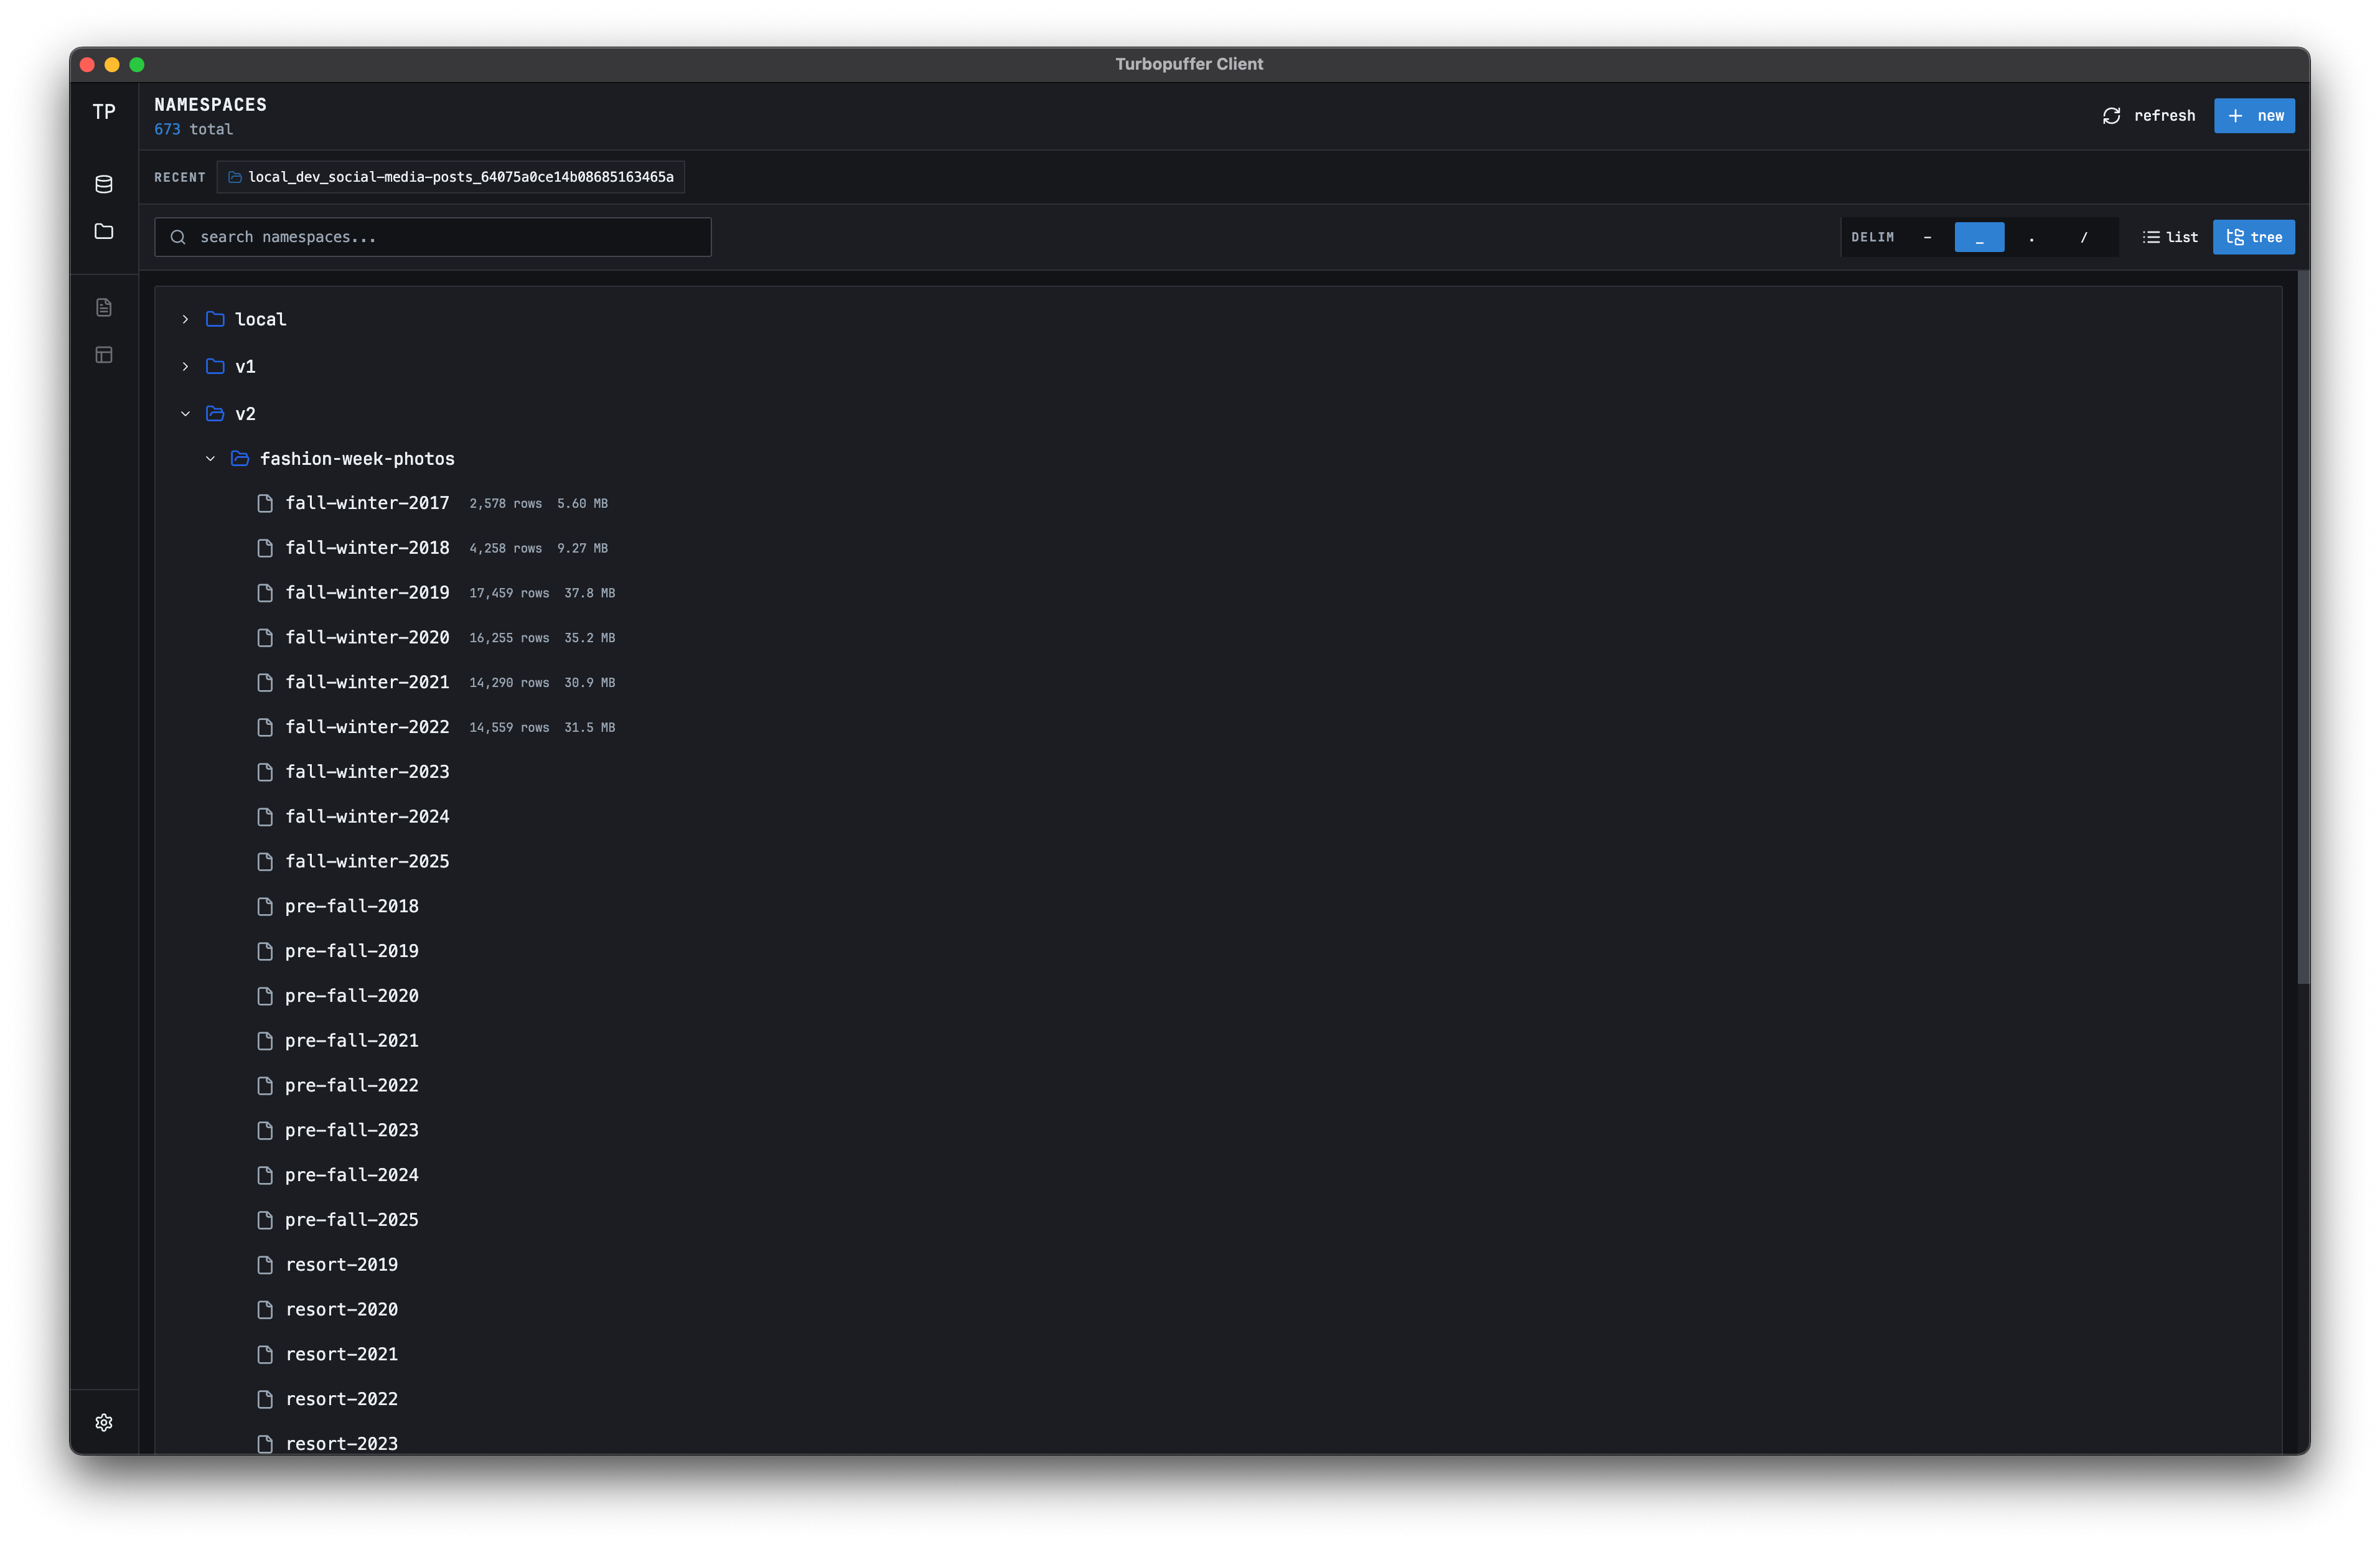
Task: Expand the local folder node
Action: coord(185,319)
